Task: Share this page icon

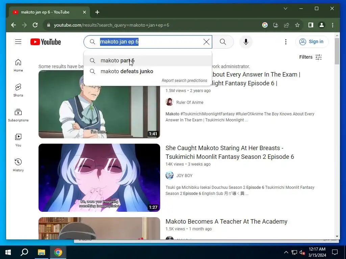Action: pyautogui.click(x=287, y=25)
